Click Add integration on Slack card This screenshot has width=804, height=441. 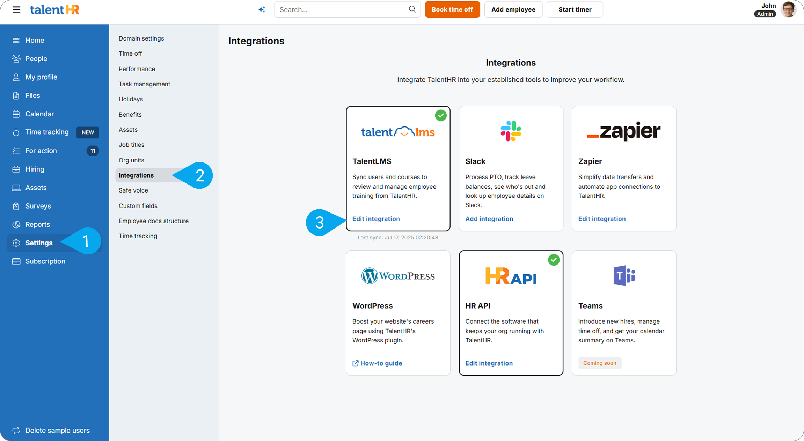pyautogui.click(x=489, y=219)
